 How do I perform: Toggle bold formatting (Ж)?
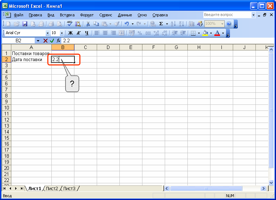[x=70, y=33]
